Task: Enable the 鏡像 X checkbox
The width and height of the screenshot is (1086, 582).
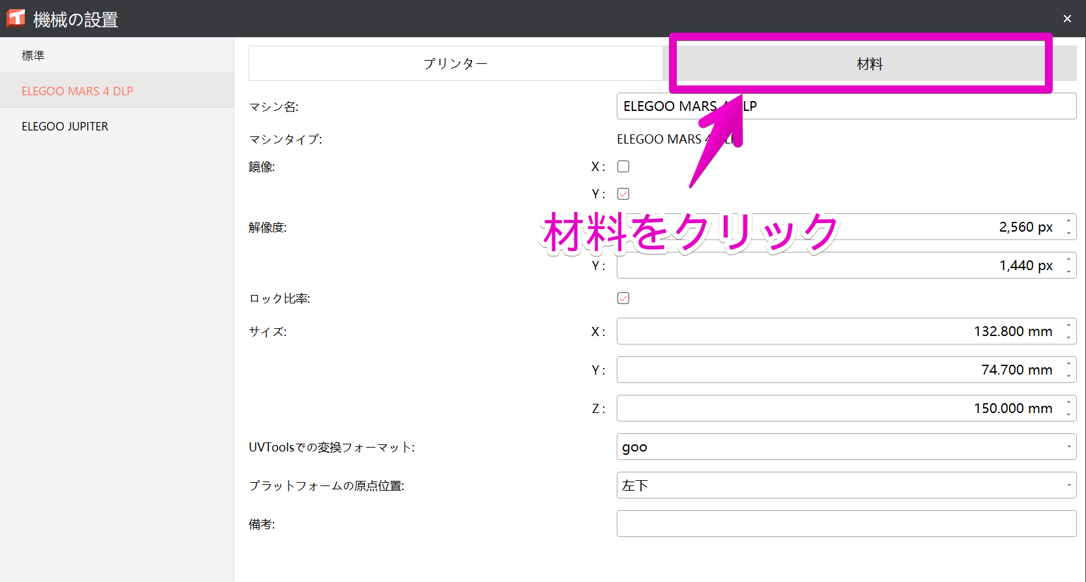Action: (623, 166)
